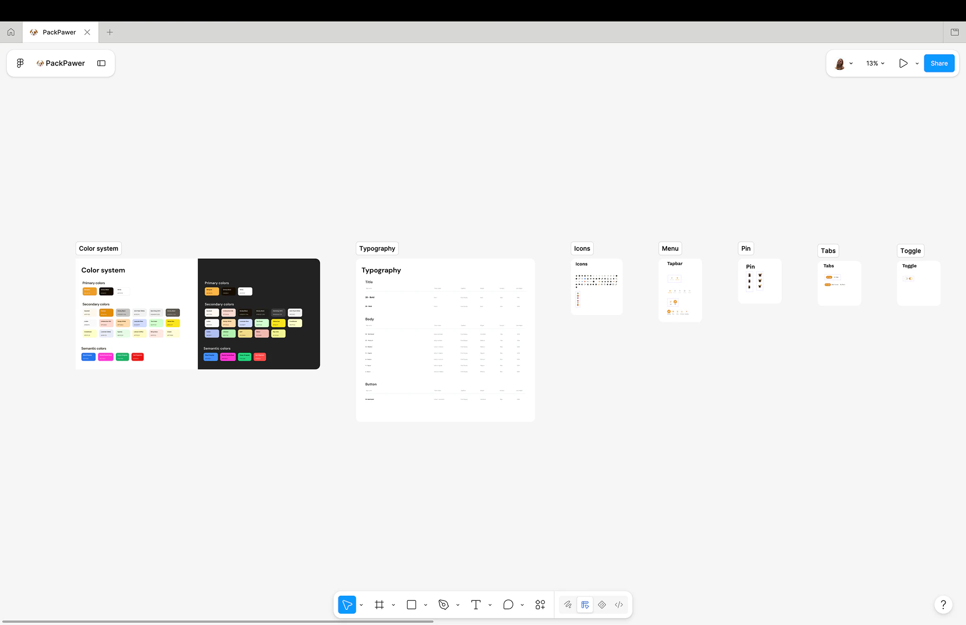Select the Color system frame label
966x625 pixels.
click(x=99, y=248)
